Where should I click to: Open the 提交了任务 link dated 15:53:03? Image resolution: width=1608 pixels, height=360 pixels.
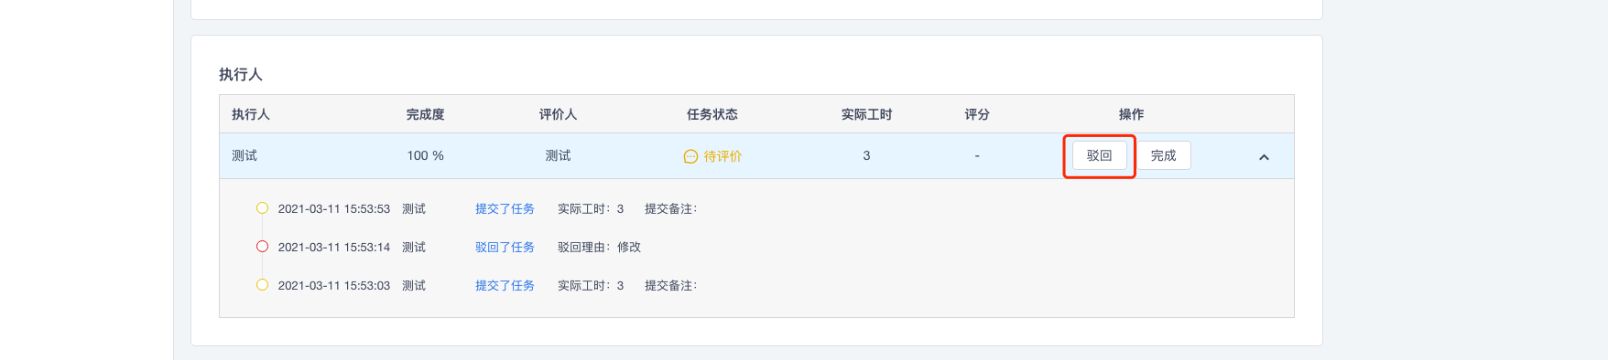coord(505,286)
